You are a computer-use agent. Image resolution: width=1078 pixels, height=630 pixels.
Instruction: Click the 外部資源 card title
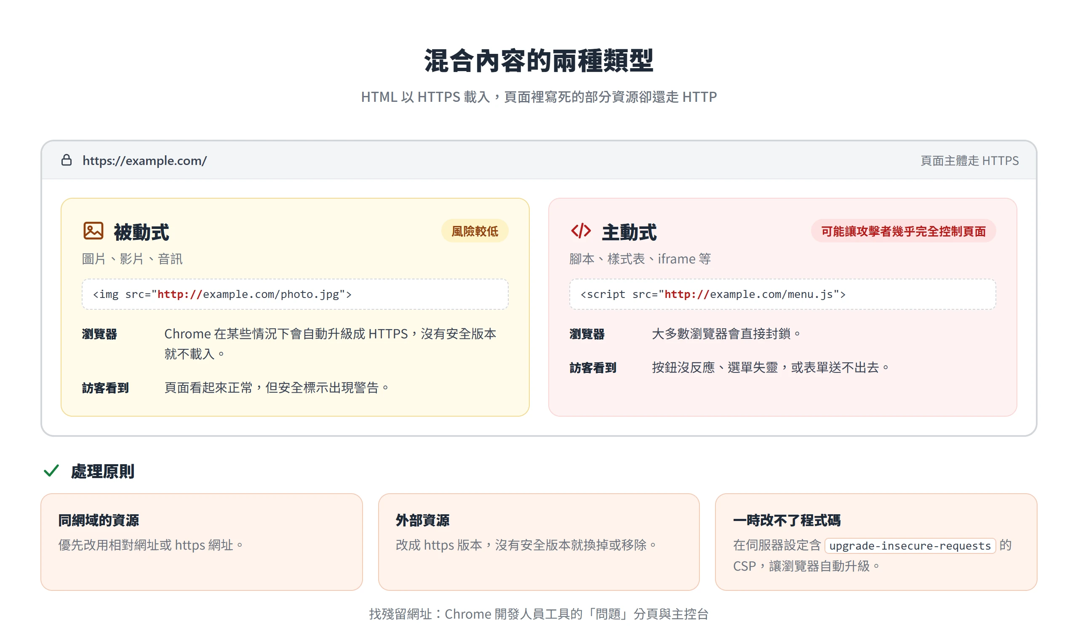pyautogui.click(x=423, y=520)
